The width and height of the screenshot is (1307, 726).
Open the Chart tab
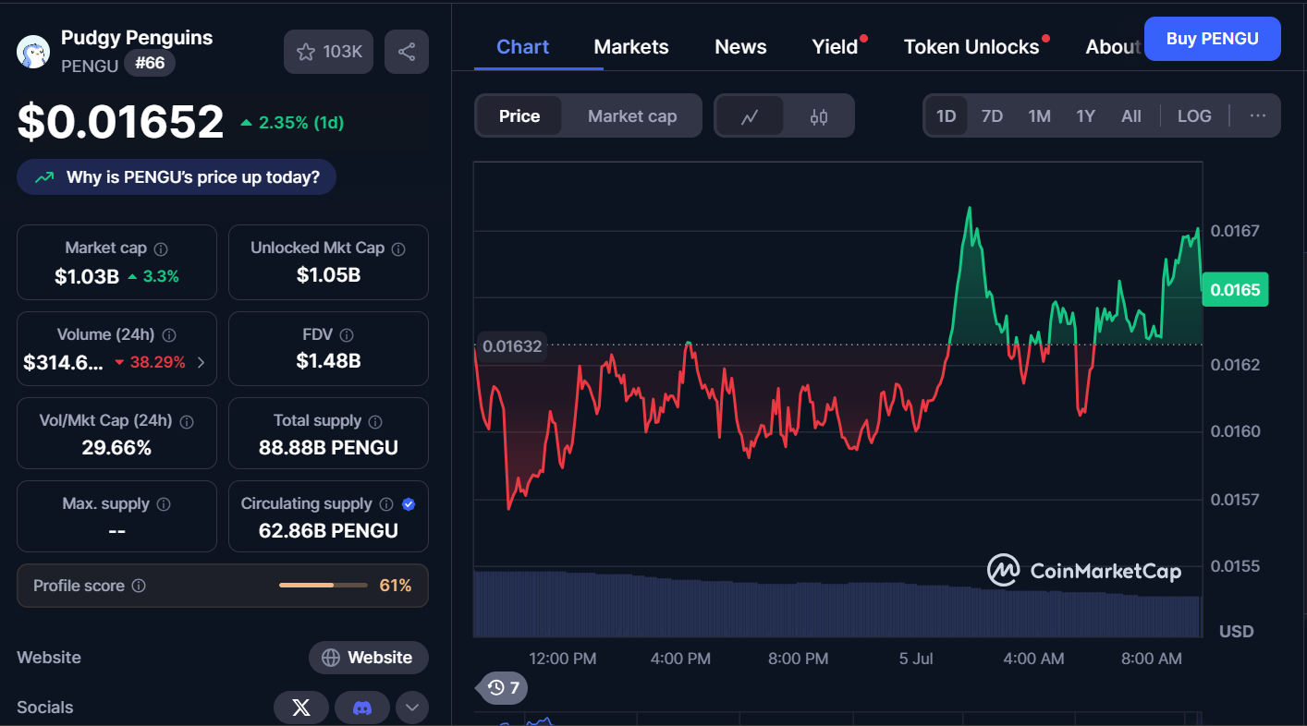tap(523, 47)
